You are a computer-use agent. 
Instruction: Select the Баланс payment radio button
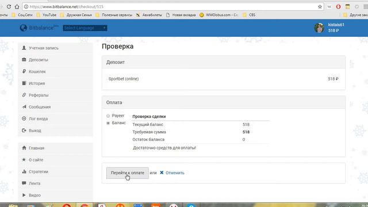(x=108, y=123)
